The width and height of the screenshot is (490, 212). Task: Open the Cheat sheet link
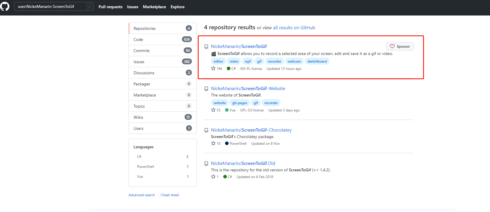pos(170,195)
